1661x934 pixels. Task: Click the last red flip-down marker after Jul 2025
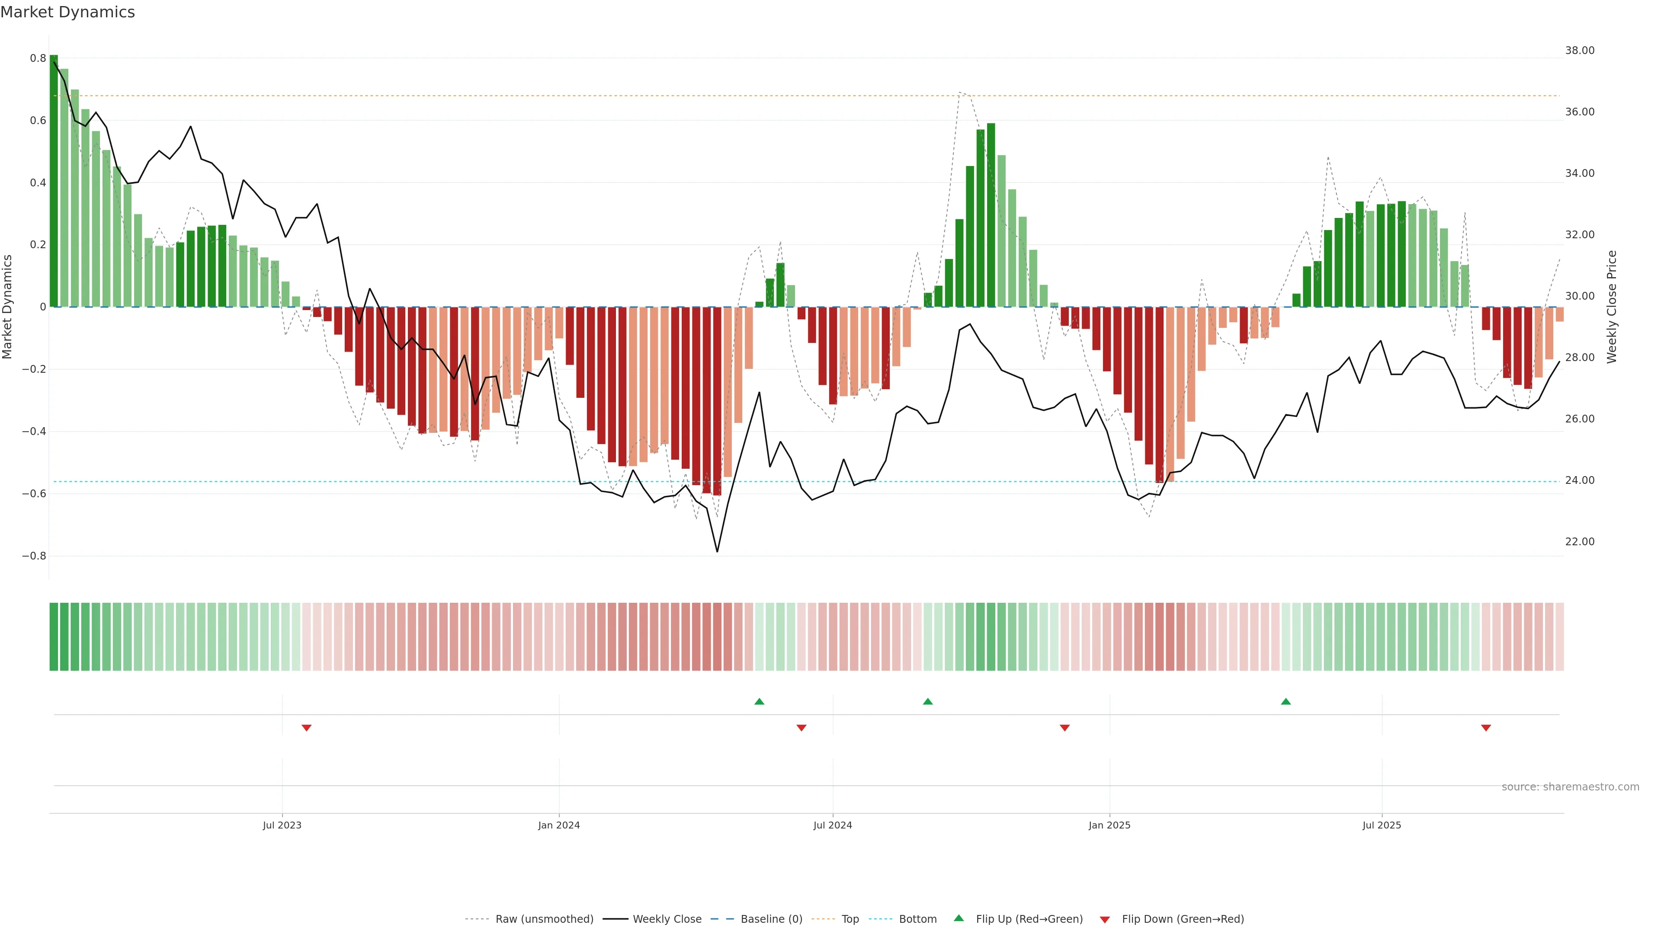(1486, 728)
